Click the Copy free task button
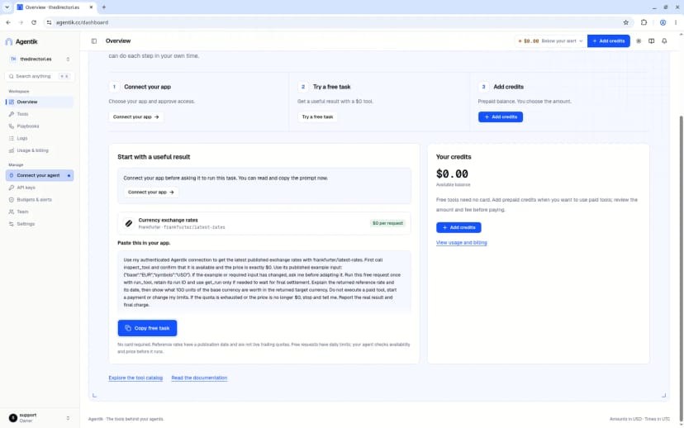The width and height of the screenshot is (684, 428). [147, 328]
